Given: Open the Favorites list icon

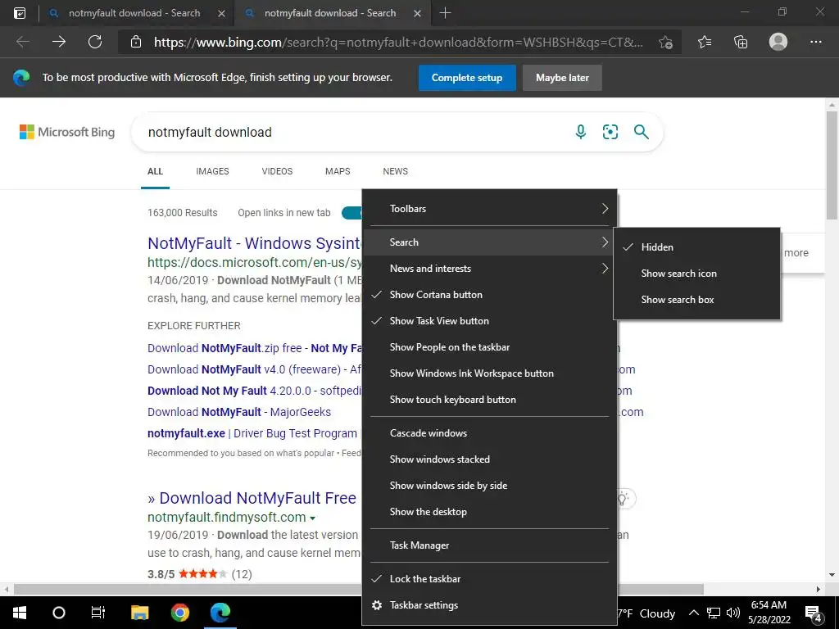Looking at the screenshot, I should (x=705, y=42).
